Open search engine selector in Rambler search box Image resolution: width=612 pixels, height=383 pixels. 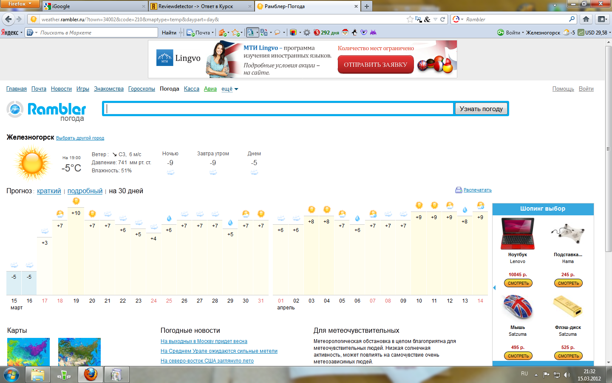[457, 19]
